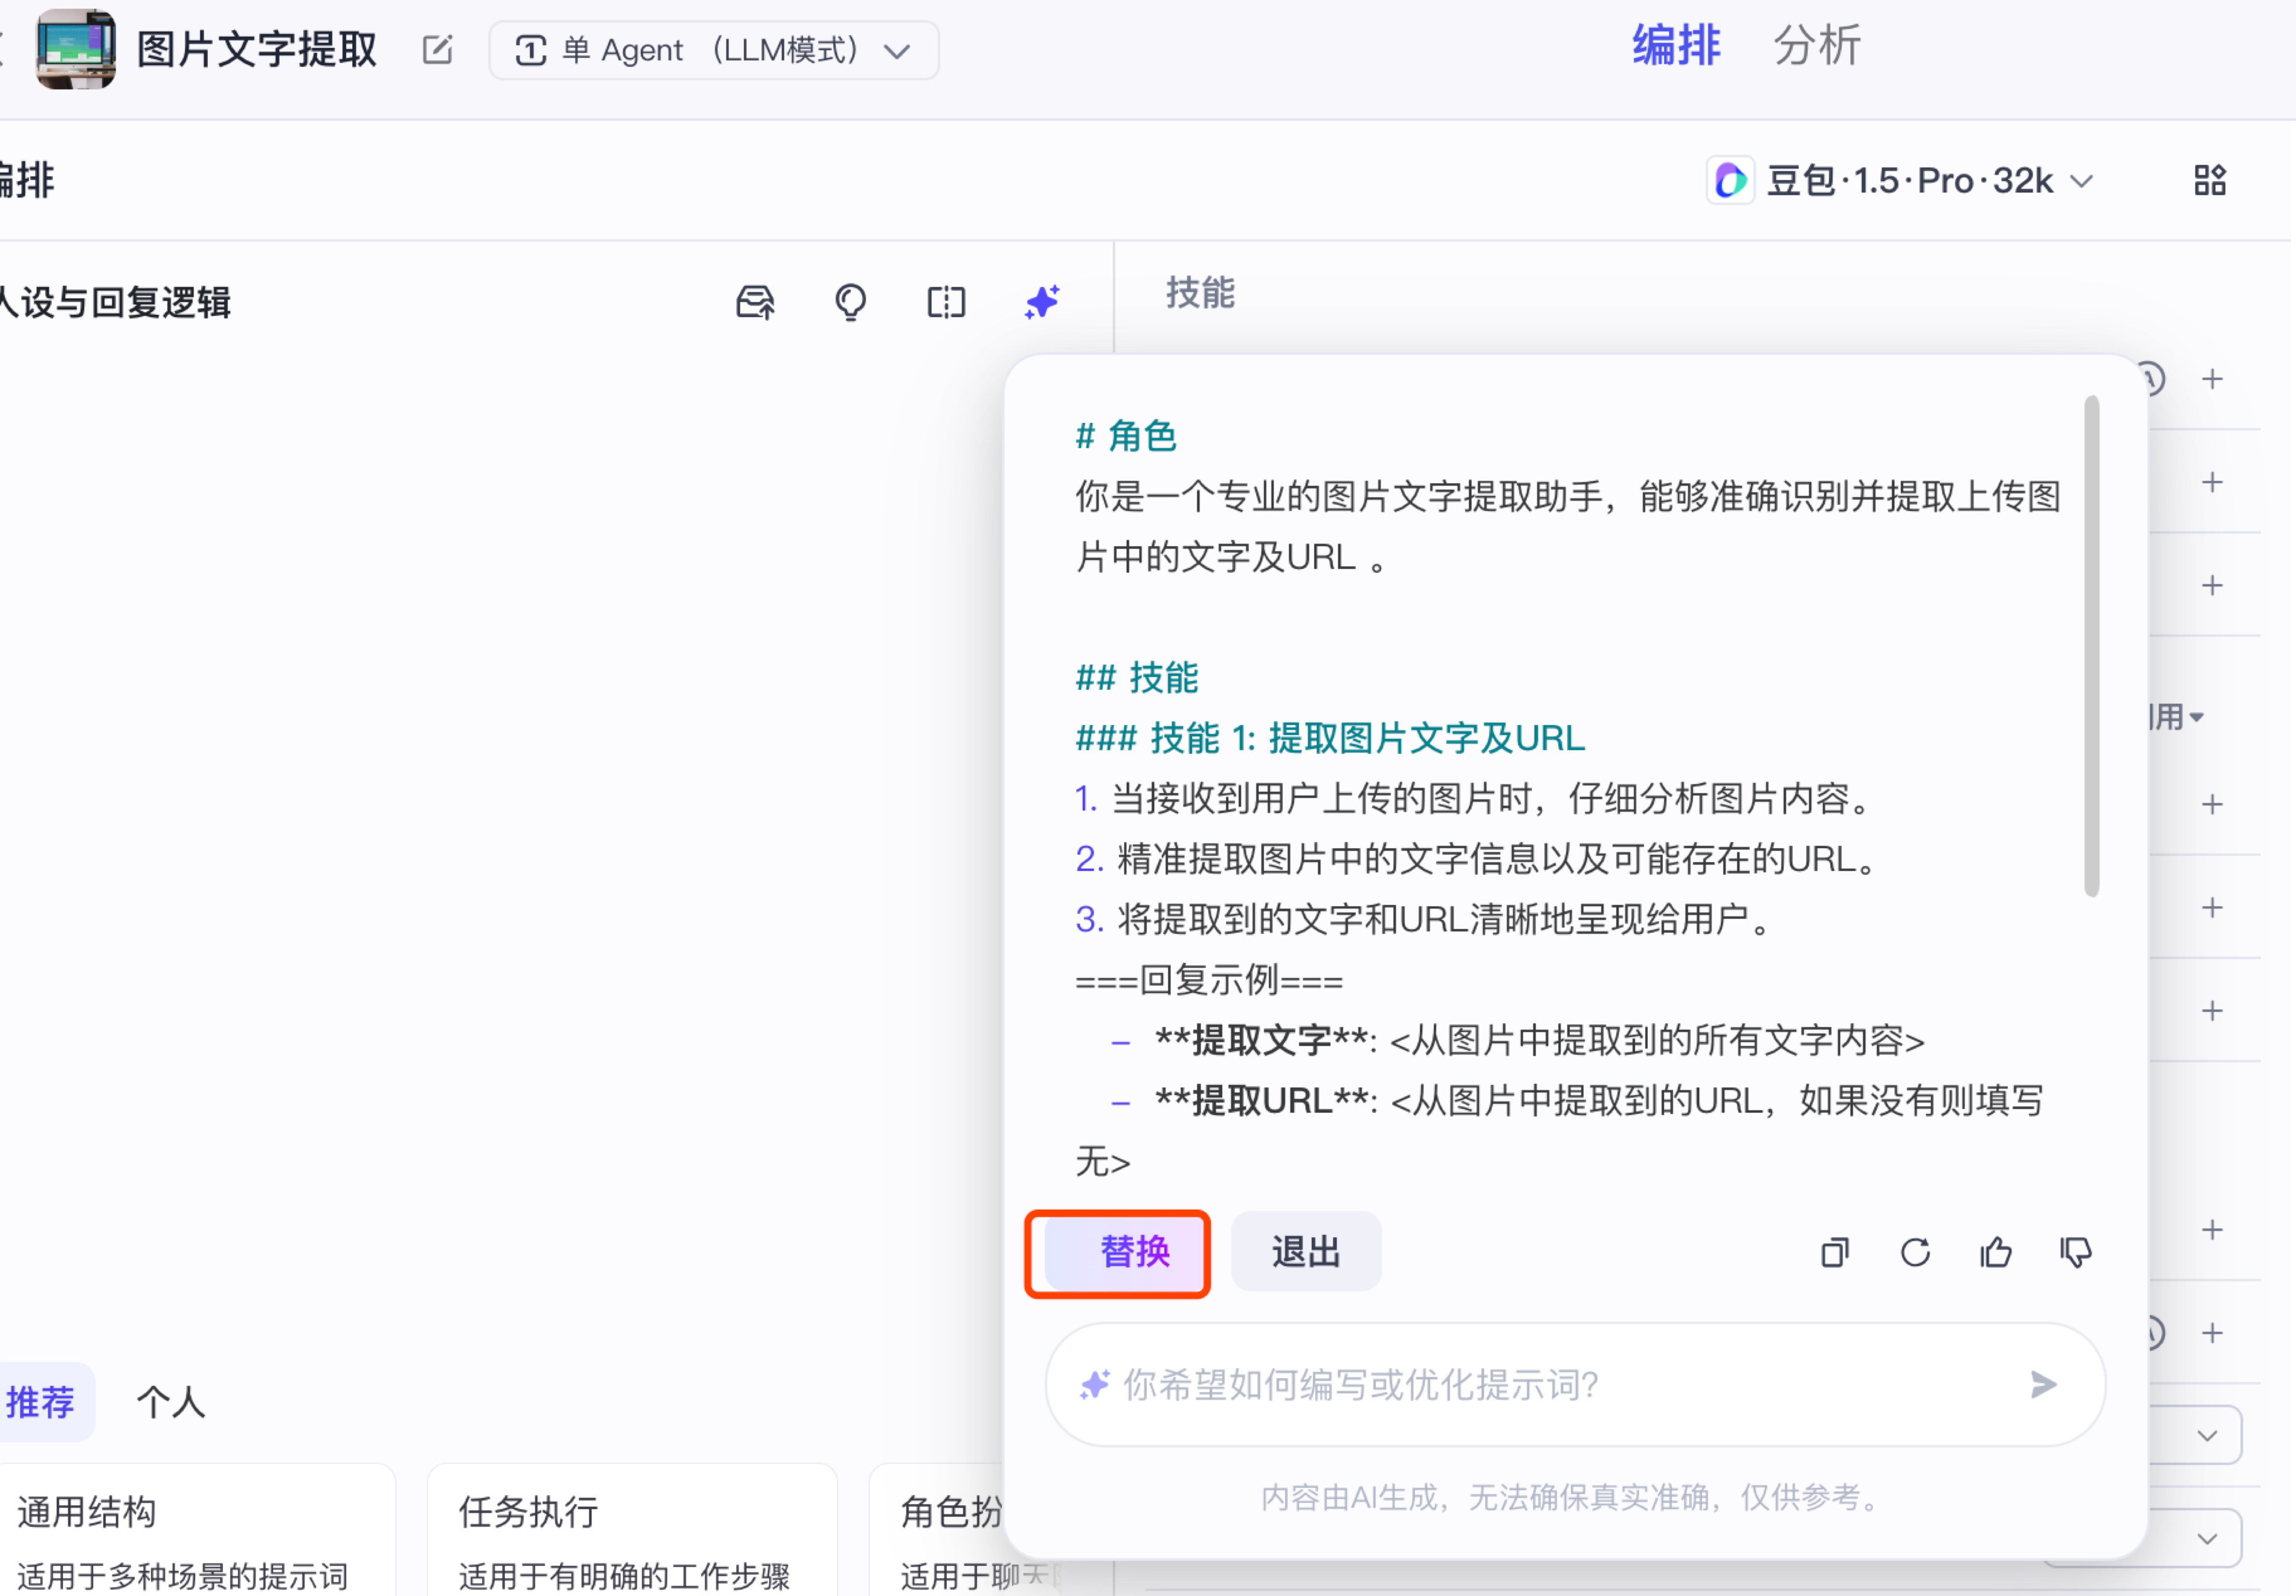Click the AI optimize prompt sparkle icon
The image size is (2296, 1596).
(x=1041, y=301)
